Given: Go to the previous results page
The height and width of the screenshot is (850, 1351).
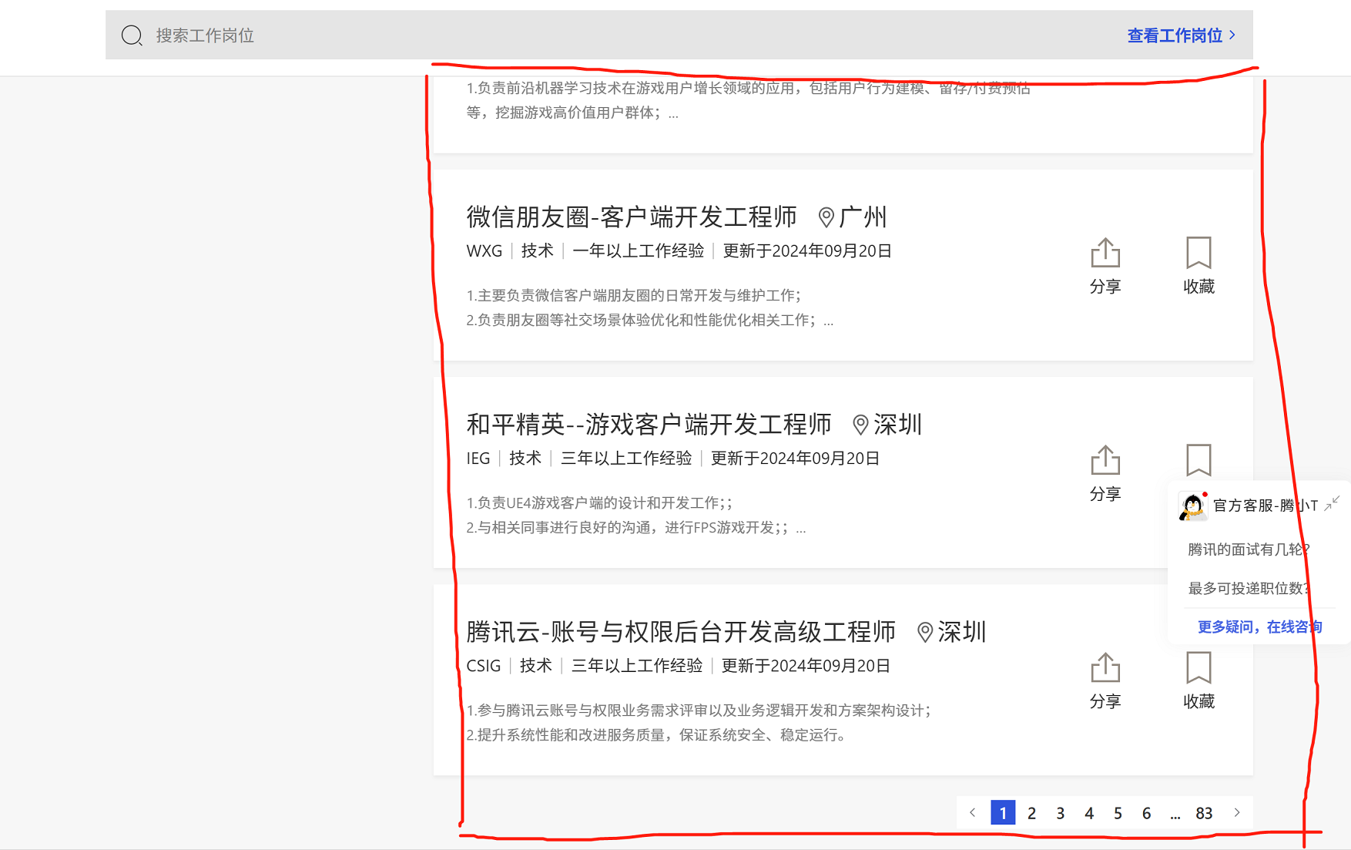Looking at the screenshot, I should (973, 813).
